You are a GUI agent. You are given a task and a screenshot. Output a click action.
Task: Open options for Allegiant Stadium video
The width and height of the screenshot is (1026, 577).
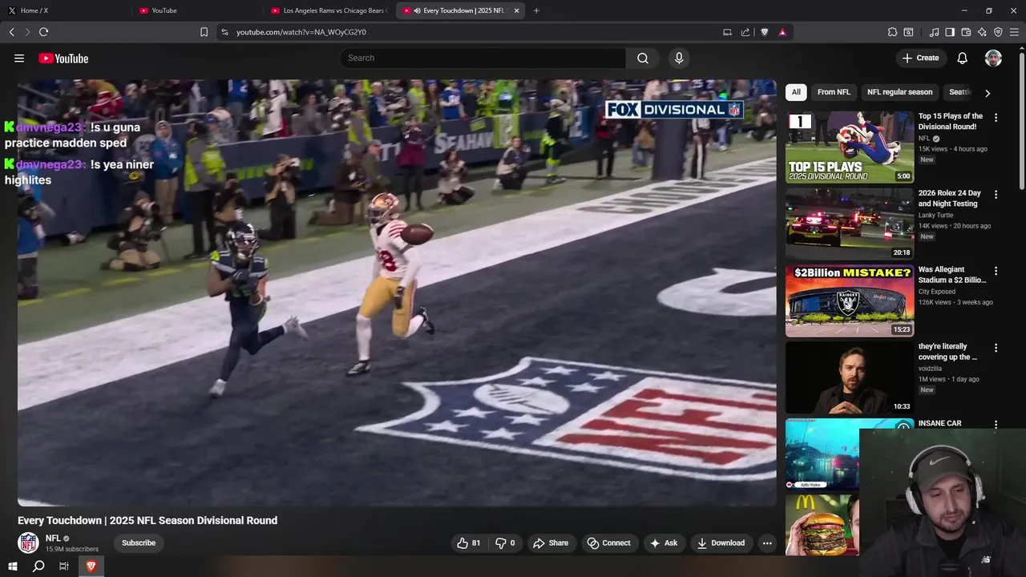996,271
